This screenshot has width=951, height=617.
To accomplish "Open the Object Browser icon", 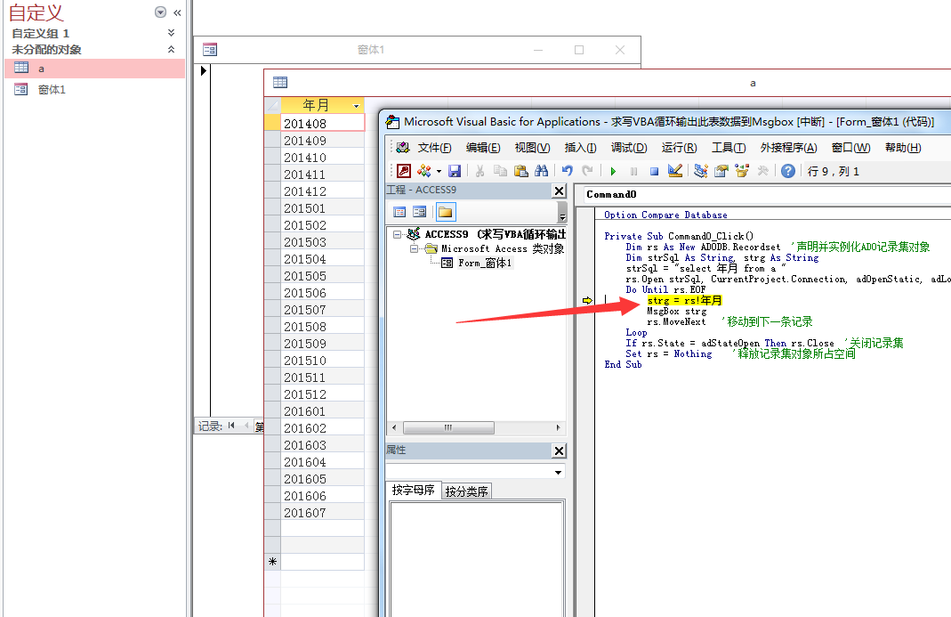I will coord(742,171).
